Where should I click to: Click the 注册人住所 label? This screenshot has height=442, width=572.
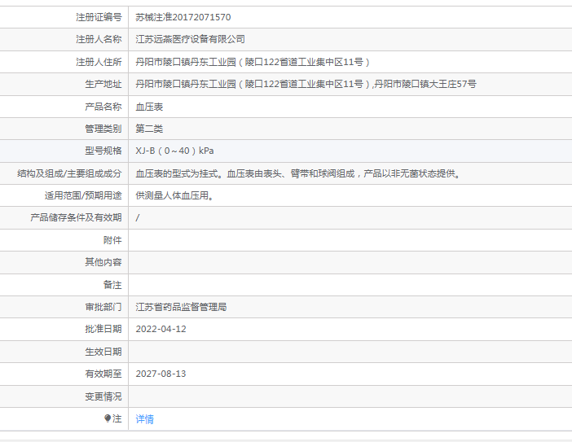(99, 62)
